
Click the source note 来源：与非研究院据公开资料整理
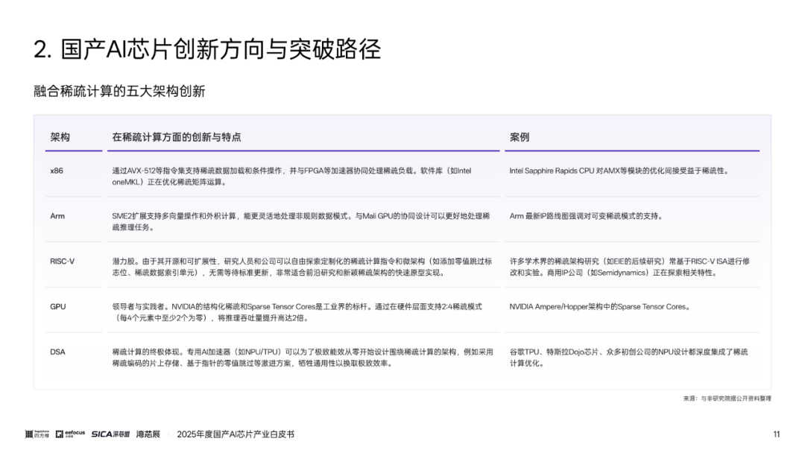tap(727, 398)
